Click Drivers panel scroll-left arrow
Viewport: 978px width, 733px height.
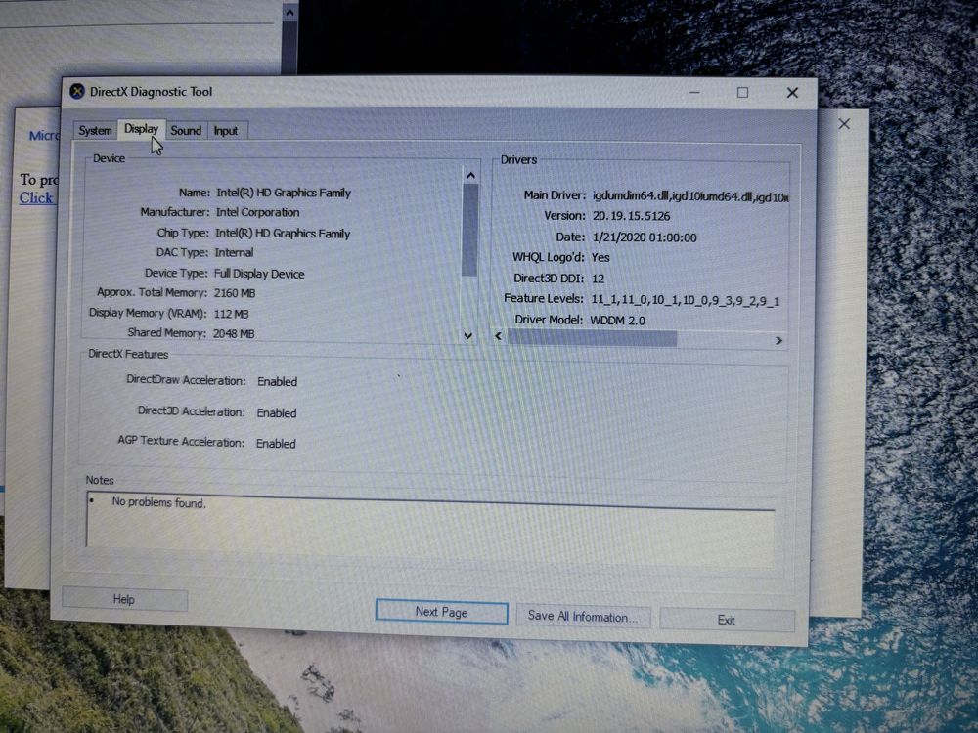tap(499, 336)
